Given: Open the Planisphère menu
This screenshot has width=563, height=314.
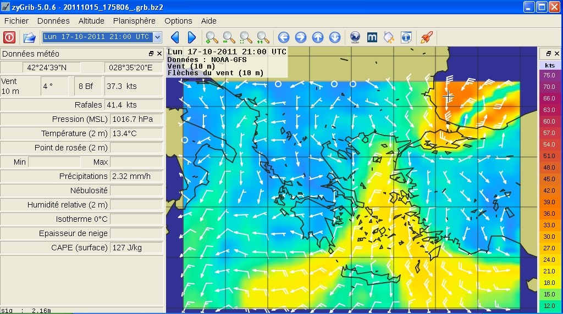Looking at the screenshot, I should click(134, 21).
